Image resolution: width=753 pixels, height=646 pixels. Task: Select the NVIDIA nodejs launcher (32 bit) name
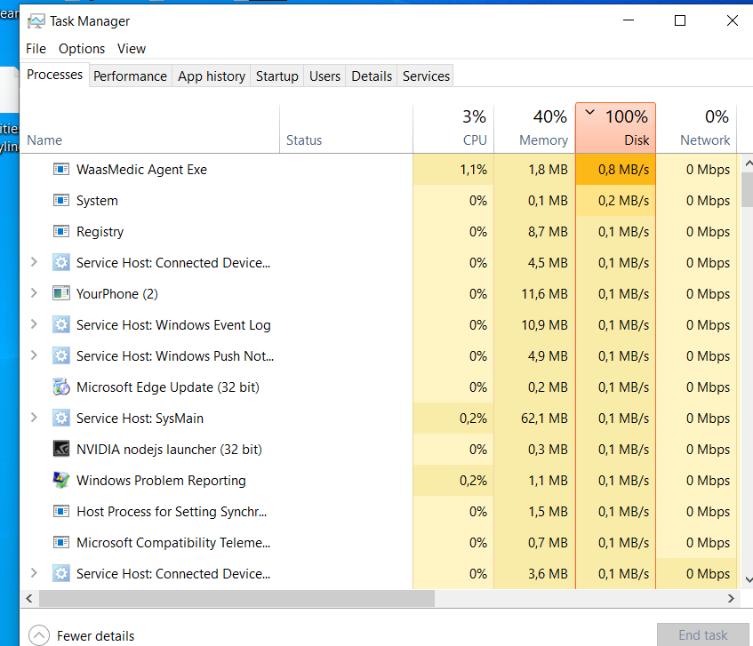pyautogui.click(x=169, y=450)
